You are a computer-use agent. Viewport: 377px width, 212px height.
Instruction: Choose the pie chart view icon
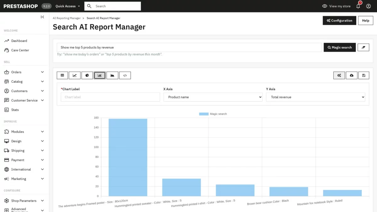87,75
